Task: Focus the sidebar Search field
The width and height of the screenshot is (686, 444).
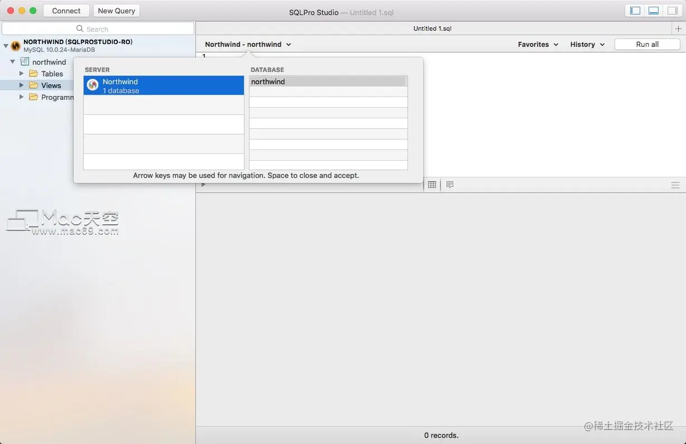Action: tap(98, 28)
